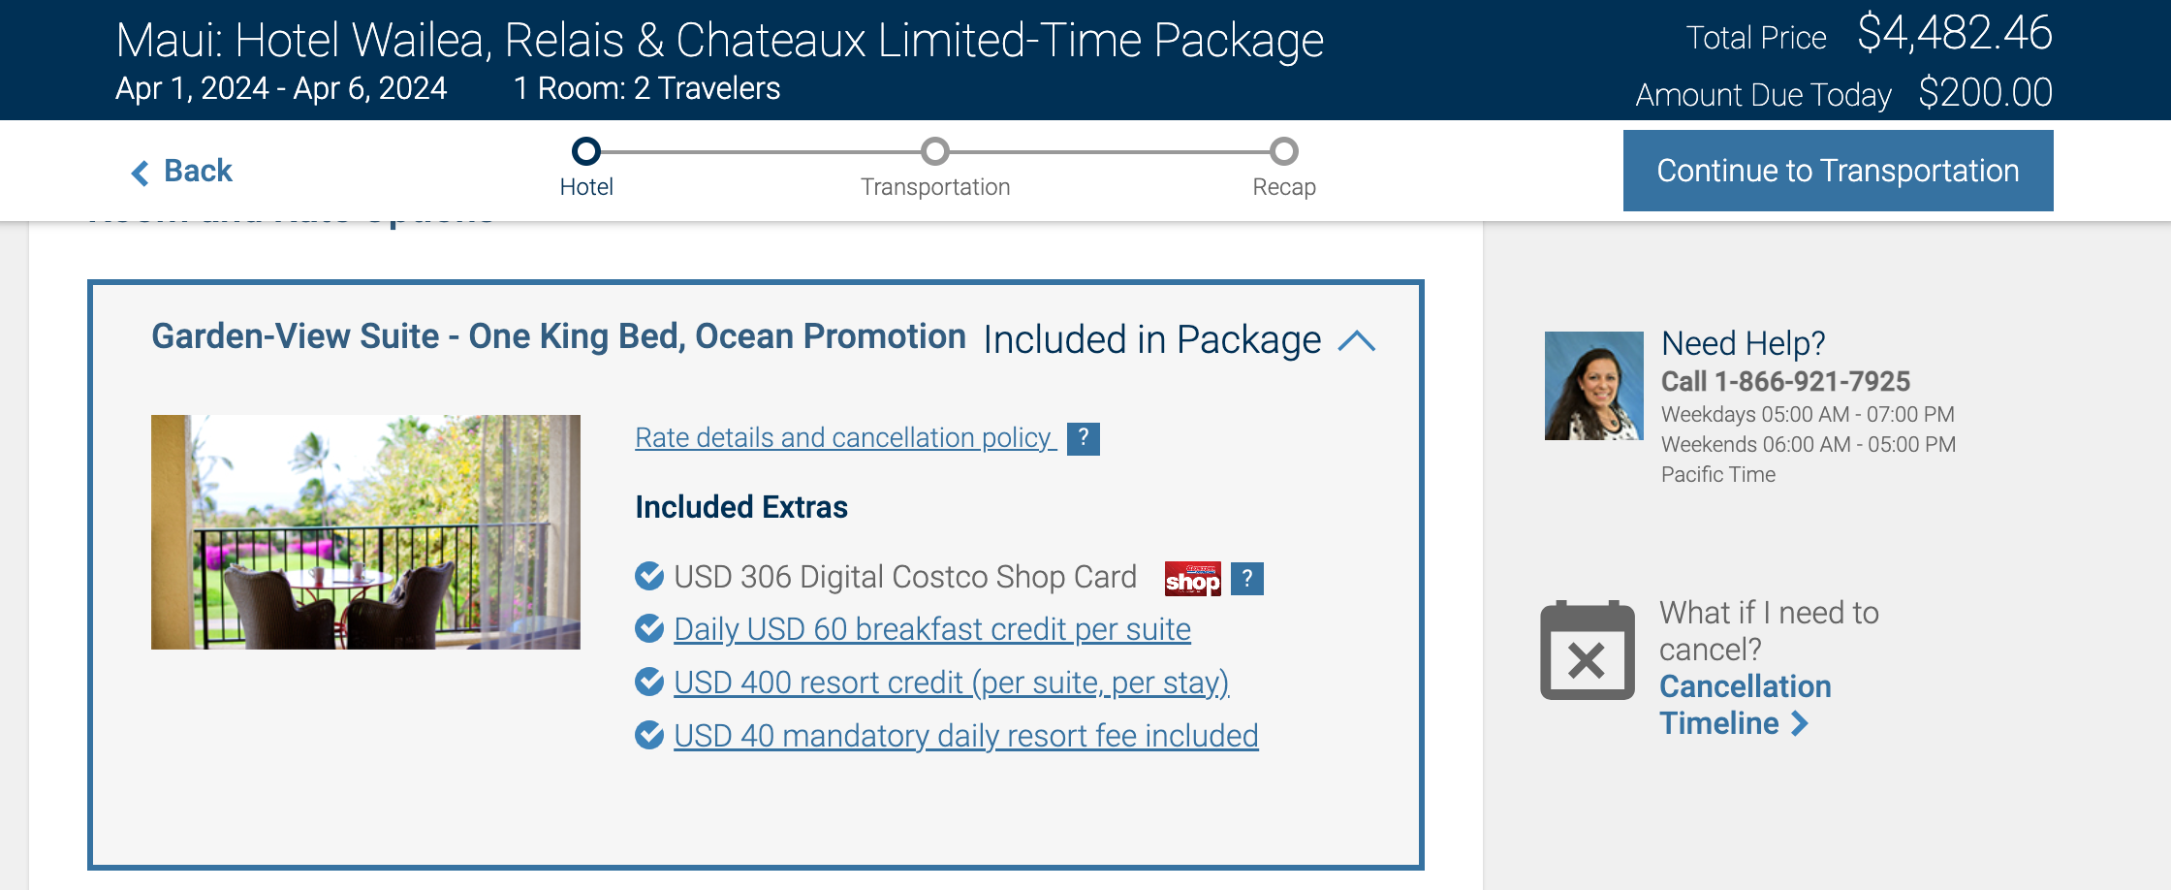Go back using the Back label

(x=197, y=171)
